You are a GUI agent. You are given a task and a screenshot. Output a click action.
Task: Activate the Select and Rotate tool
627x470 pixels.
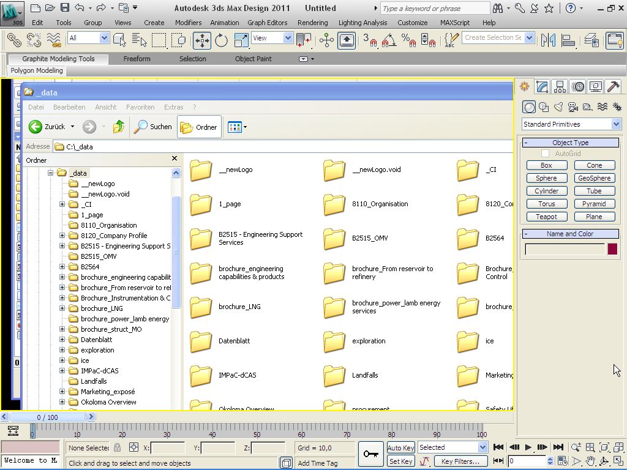(221, 40)
